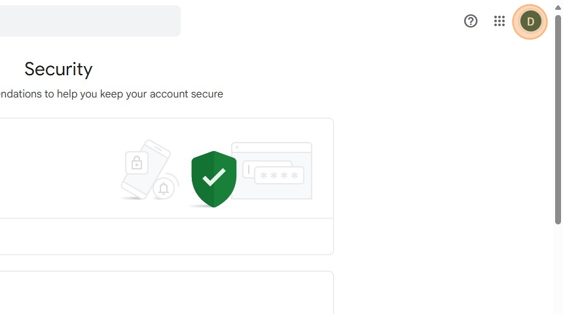
Task: Click the Security page heading
Action: (x=58, y=69)
